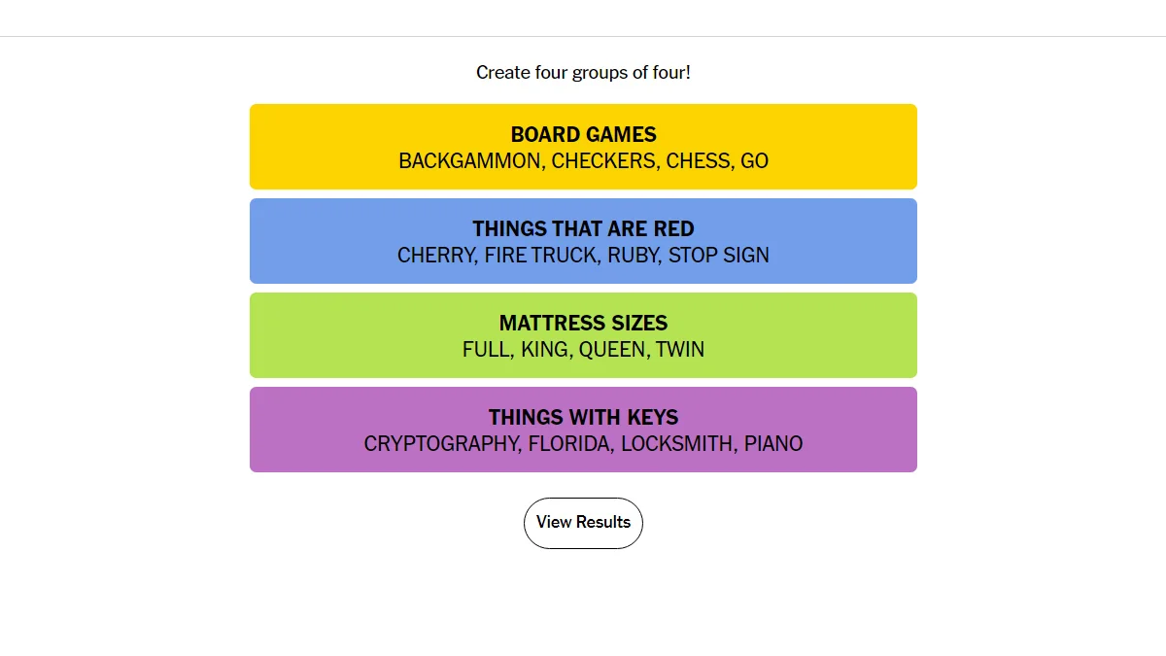Select FIRE TRUCK in the blue group
The height and width of the screenshot is (656, 1166).
(x=539, y=256)
